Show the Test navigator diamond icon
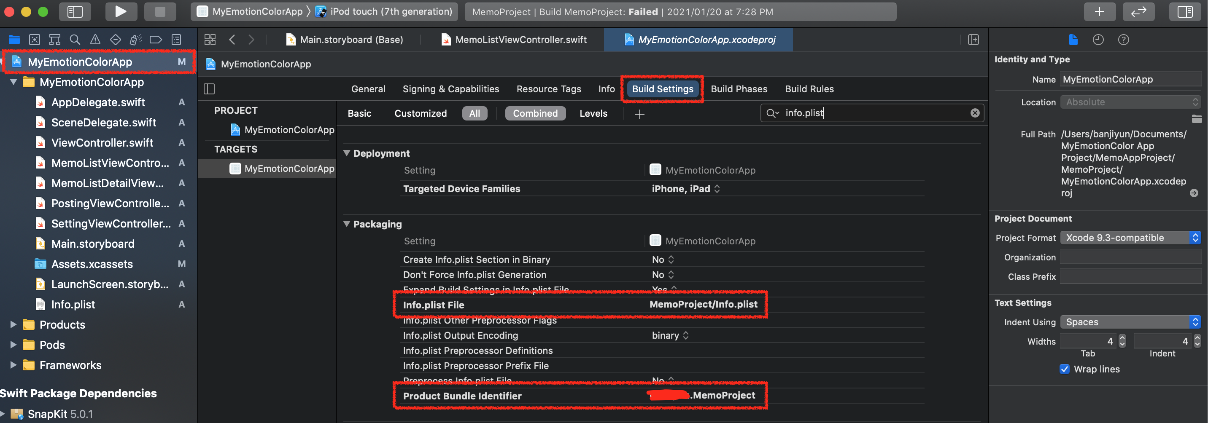 tap(116, 40)
